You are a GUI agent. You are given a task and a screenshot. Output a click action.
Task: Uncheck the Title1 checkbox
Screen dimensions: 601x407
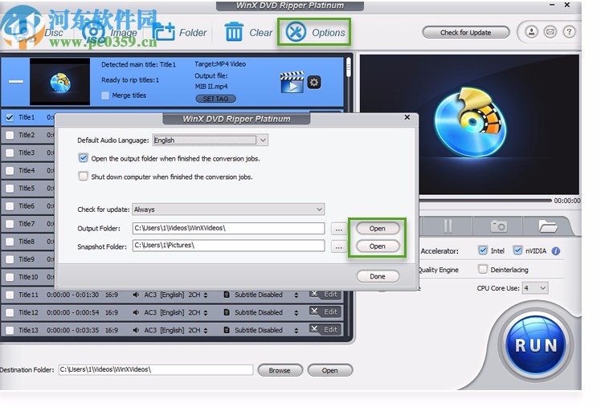pyautogui.click(x=10, y=117)
